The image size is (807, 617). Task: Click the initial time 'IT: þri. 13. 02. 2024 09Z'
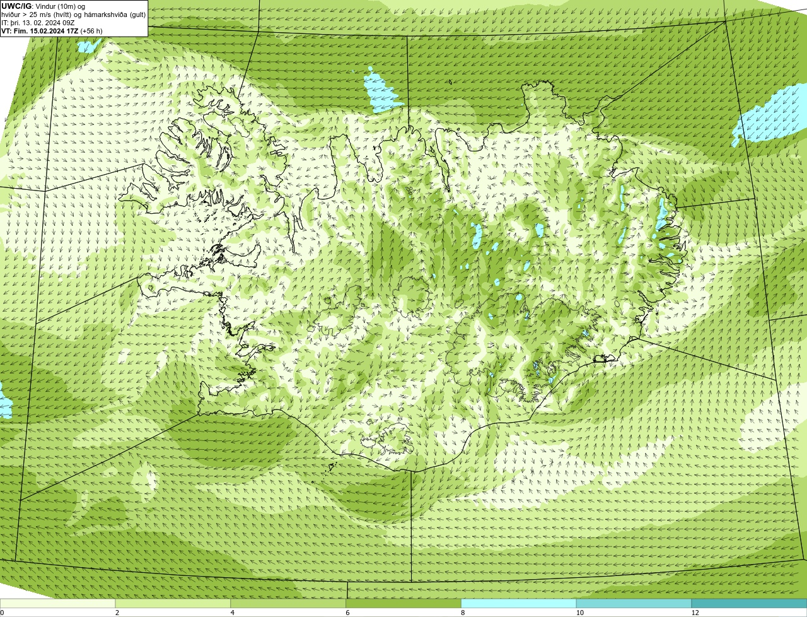pyautogui.click(x=38, y=22)
